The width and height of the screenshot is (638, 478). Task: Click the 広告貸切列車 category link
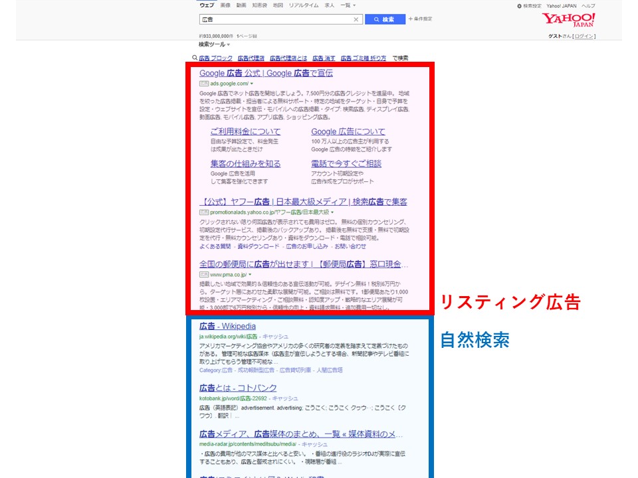click(x=295, y=370)
